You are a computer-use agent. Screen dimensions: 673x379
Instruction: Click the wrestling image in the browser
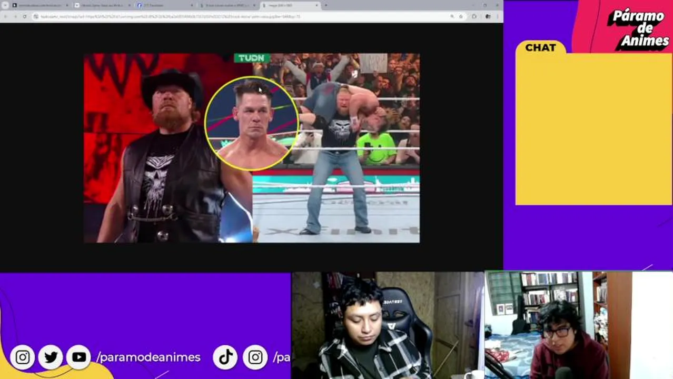252,148
